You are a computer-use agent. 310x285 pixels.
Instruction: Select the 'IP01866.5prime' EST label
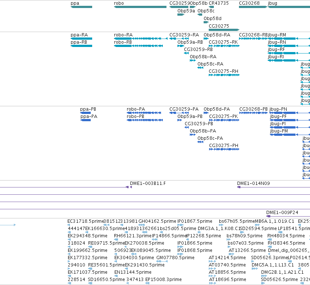195,243
